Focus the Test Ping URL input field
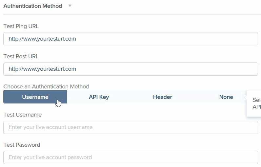 coord(131,39)
